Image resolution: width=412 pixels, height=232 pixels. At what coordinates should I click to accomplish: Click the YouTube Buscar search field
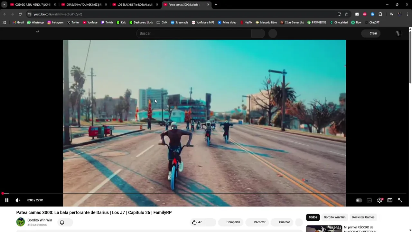point(194,34)
